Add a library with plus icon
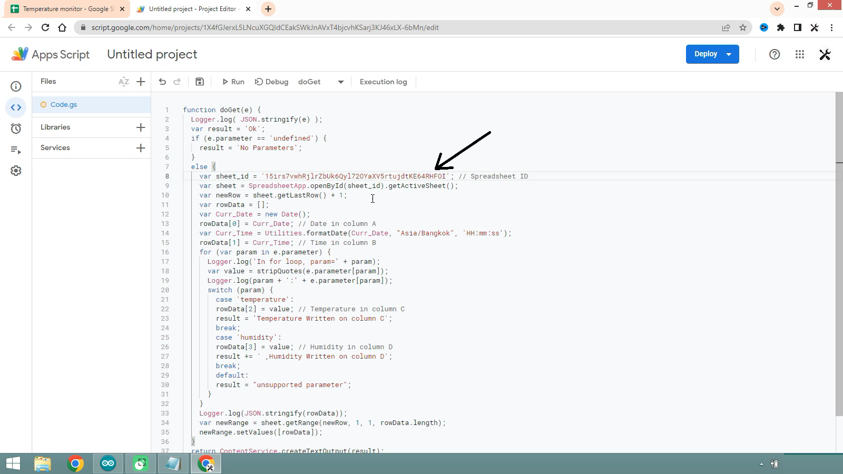Viewport: 843px width, 474px height. click(141, 127)
